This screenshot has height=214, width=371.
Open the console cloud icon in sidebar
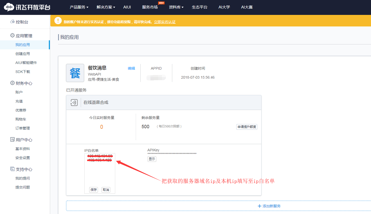(x=12, y=22)
